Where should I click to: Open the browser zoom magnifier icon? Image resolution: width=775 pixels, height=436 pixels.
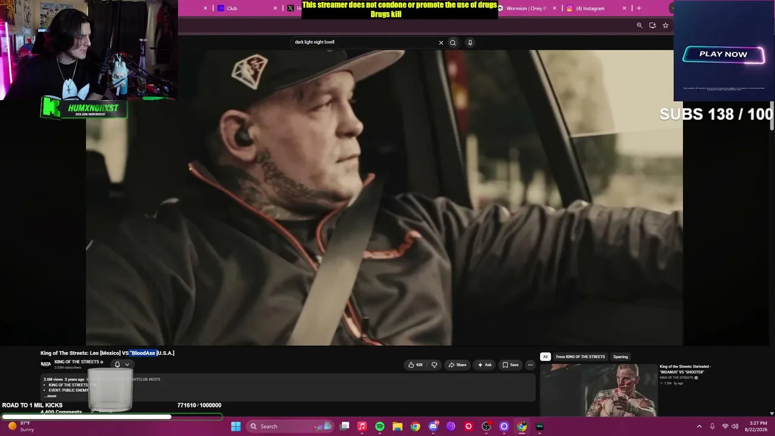tap(639, 25)
